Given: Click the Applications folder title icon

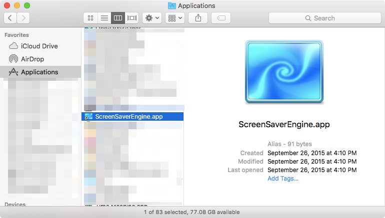Looking at the screenshot, I should [171, 5].
